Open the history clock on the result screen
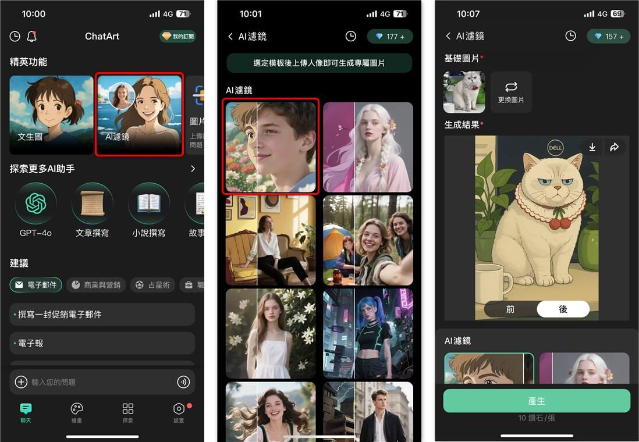This screenshot has height=442, width=639. pyautogui.click(x=570, y=36)
